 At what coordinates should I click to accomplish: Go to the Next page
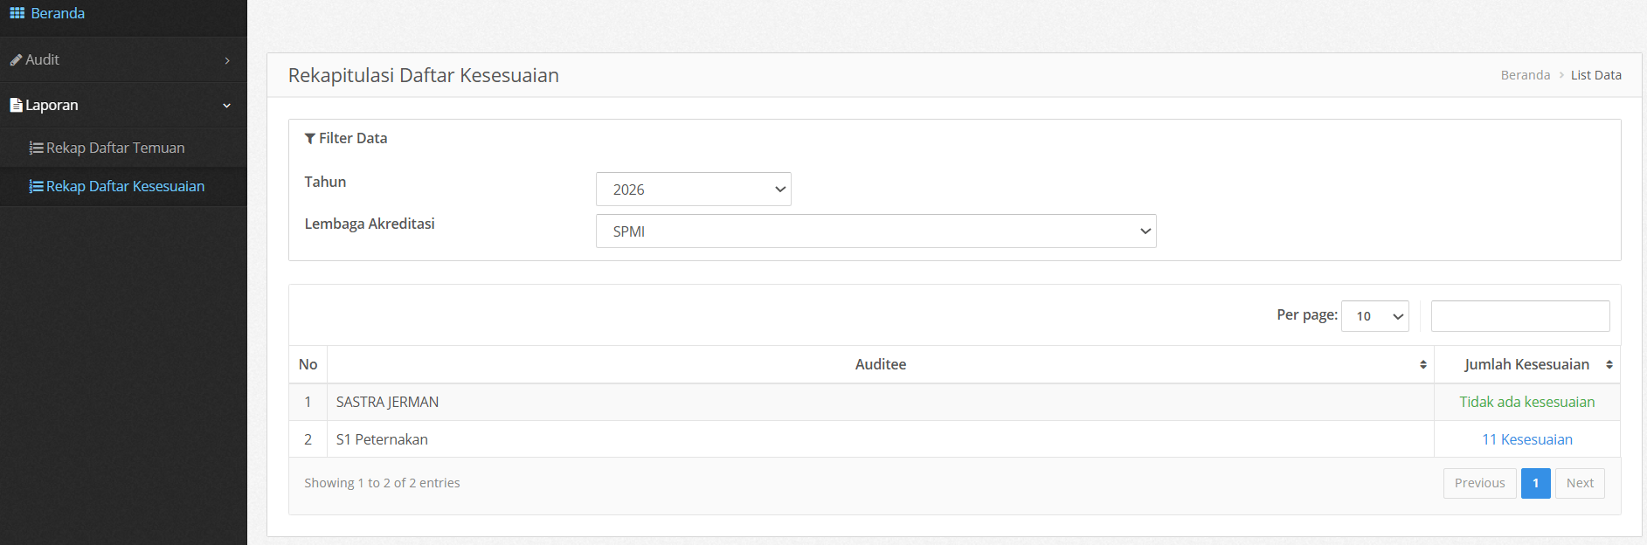1580,484
